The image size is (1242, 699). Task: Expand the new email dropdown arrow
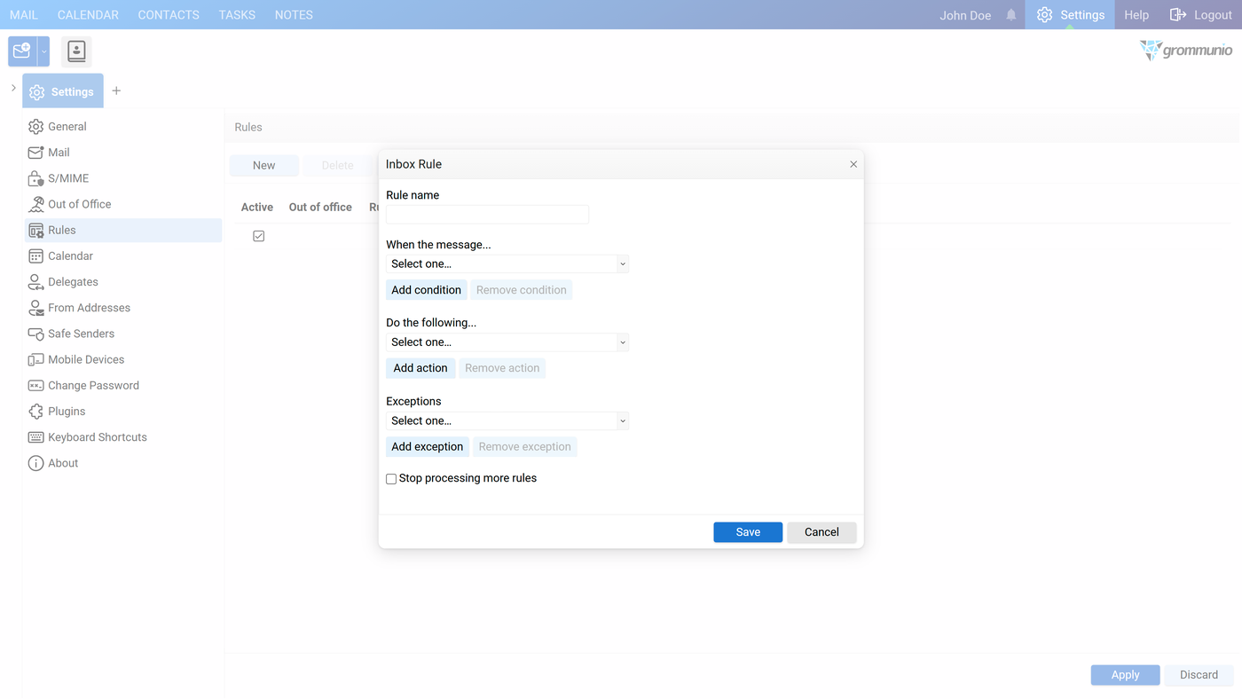tap(43, 51)
